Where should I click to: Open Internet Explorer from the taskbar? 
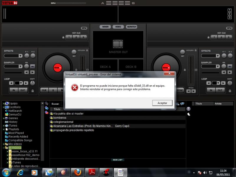point(20,173)
